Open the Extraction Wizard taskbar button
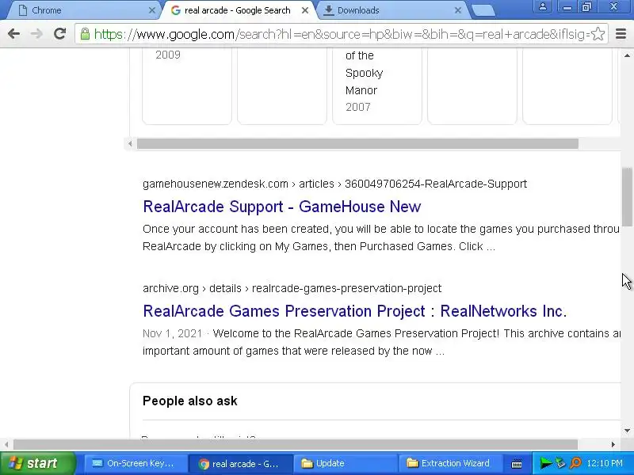Screen dimensions: 634x475 tap(450, 463)
